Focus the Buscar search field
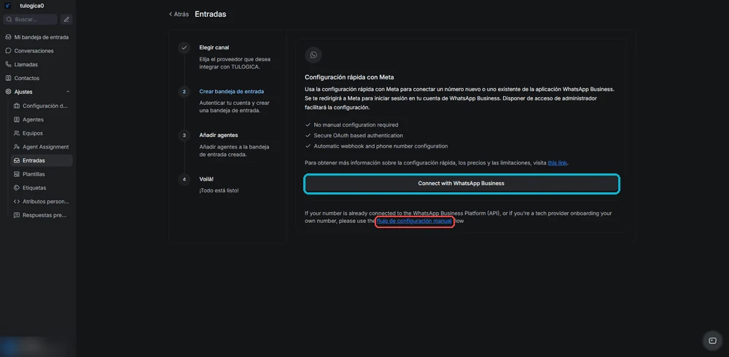Screen dimensions: 729x357 click(x=31, y=20)
